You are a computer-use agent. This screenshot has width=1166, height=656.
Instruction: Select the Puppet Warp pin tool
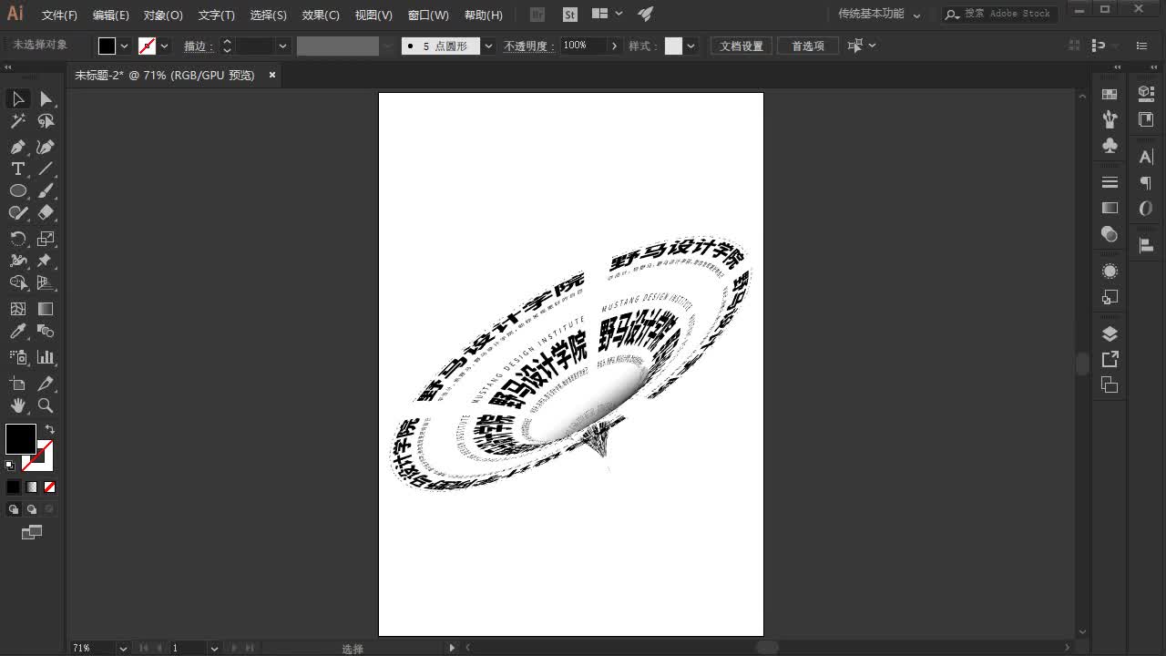(x=46, y=261)
